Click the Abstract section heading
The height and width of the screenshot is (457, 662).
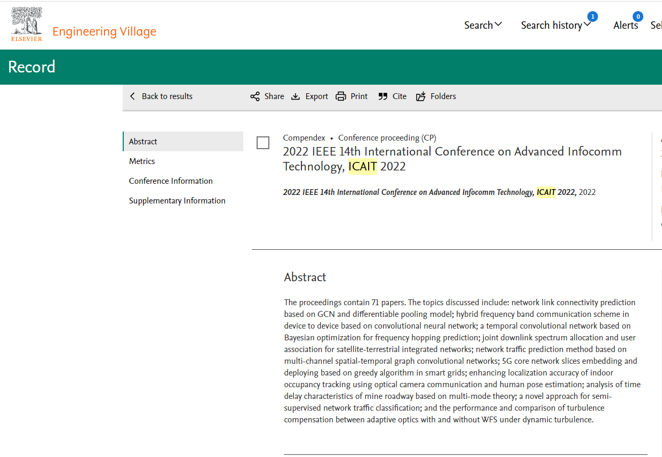point(305,278)
